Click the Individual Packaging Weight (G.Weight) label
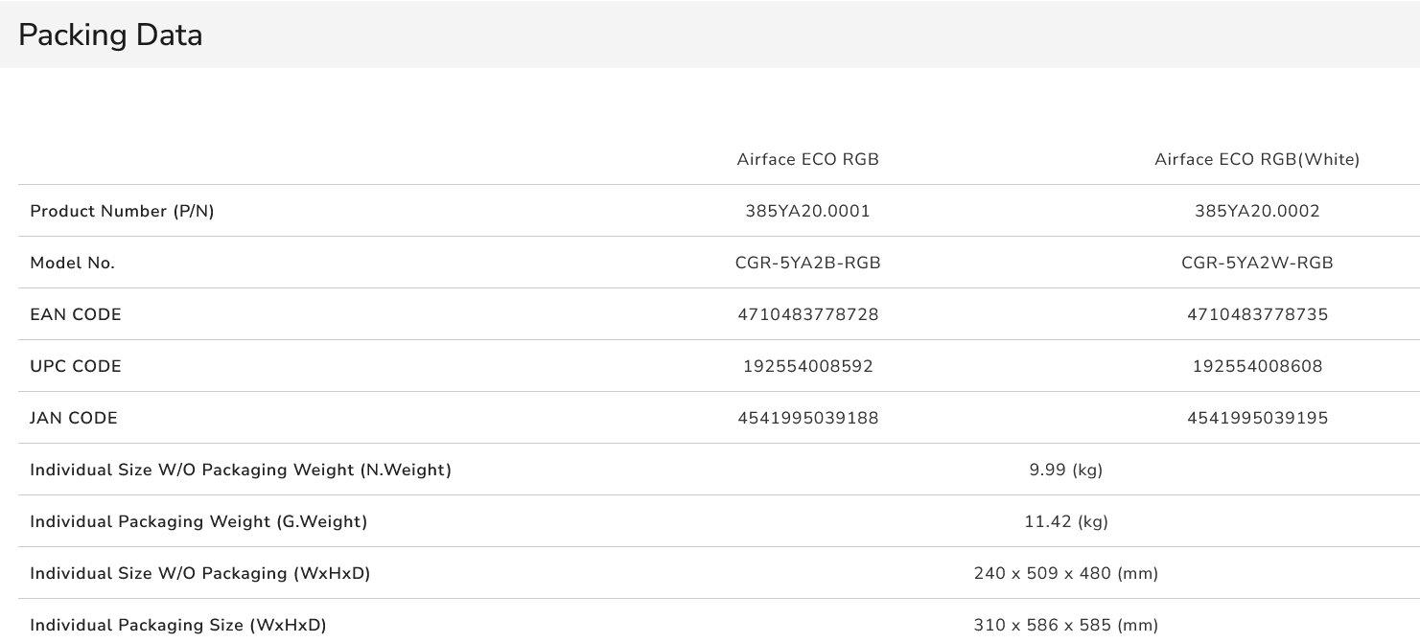1420x643 pixels. click(x=198, y=522)
